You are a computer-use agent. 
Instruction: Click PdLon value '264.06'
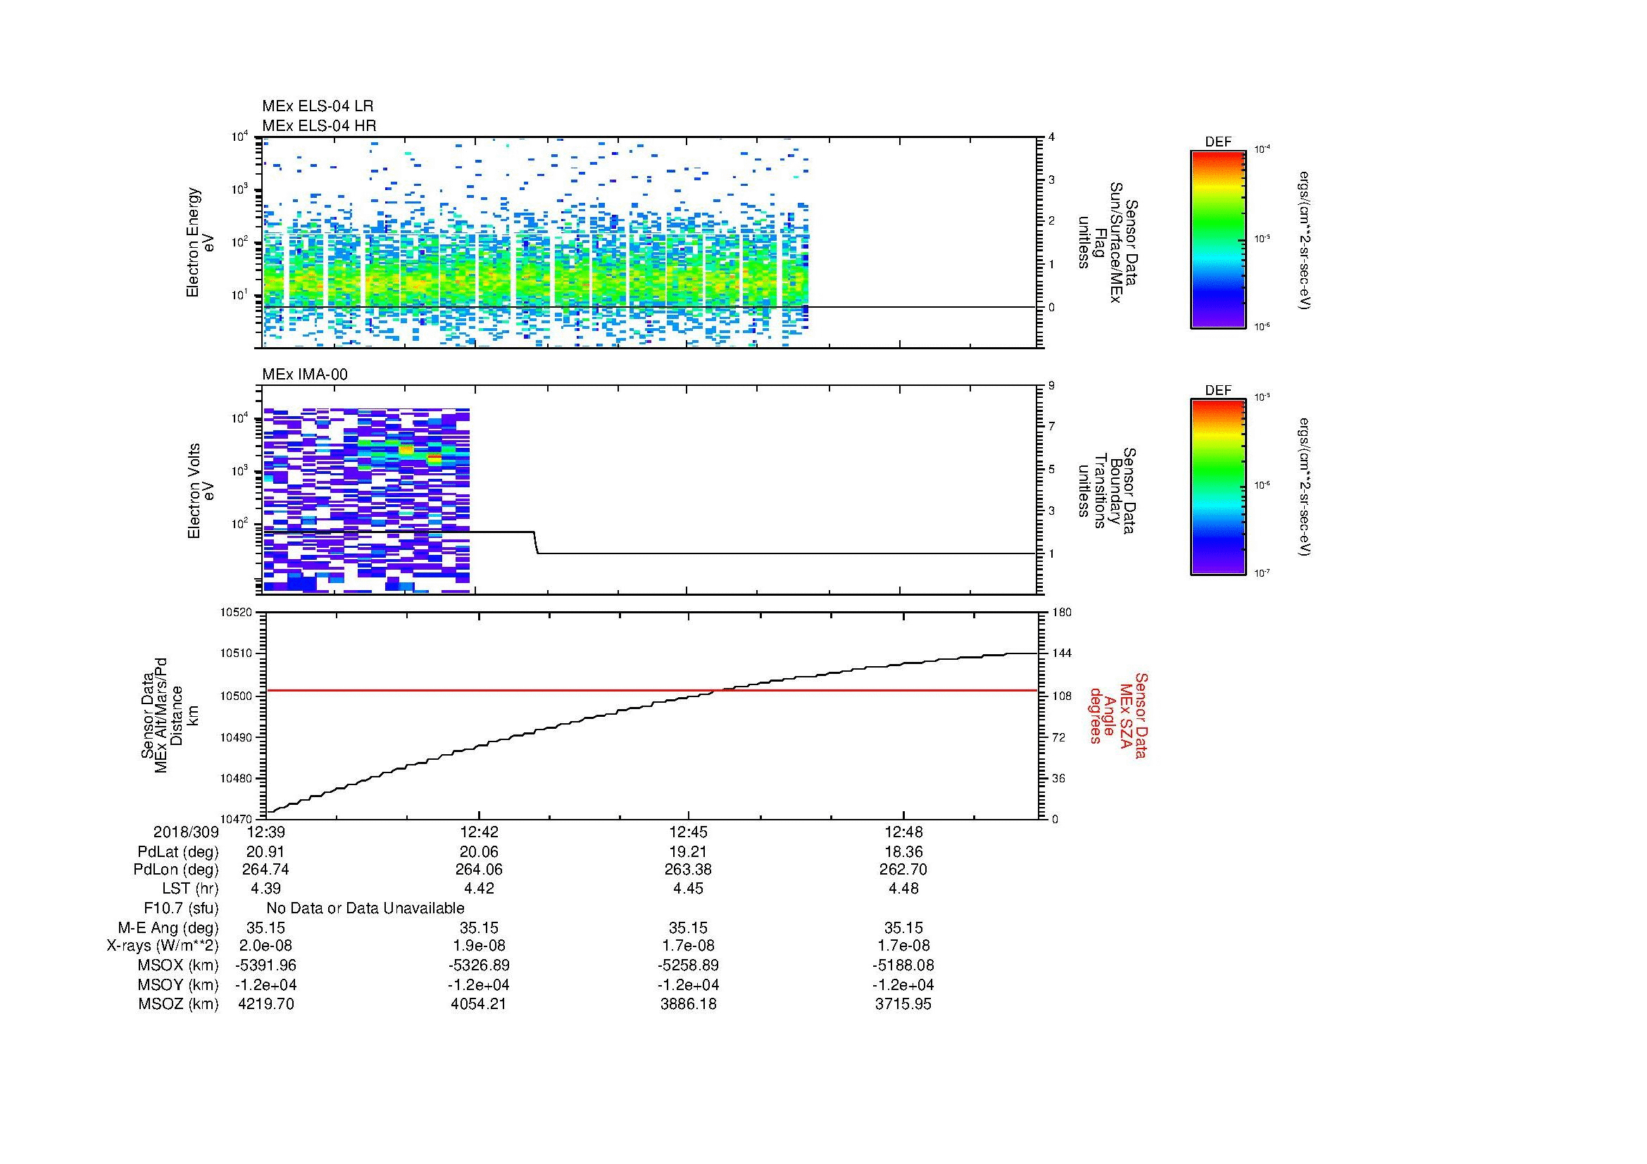point(480,870)
